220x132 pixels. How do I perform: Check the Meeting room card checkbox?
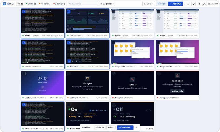tap(24, 74)
